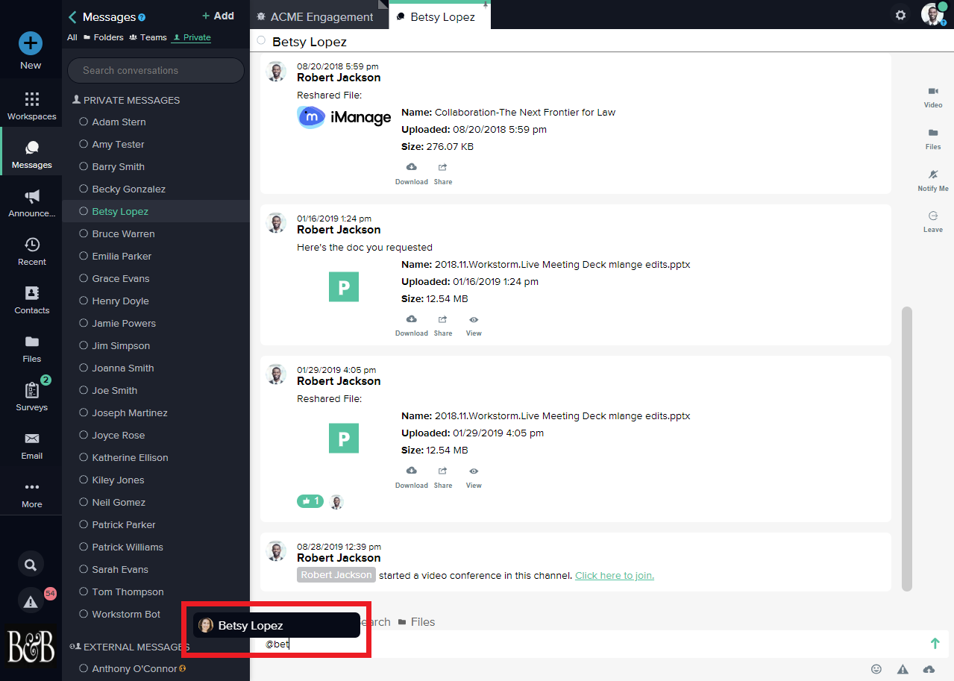This screenshot has width=954, height=681.
Task: Collapse the PRIVATE MESSAGES section header
Action: 125,100
